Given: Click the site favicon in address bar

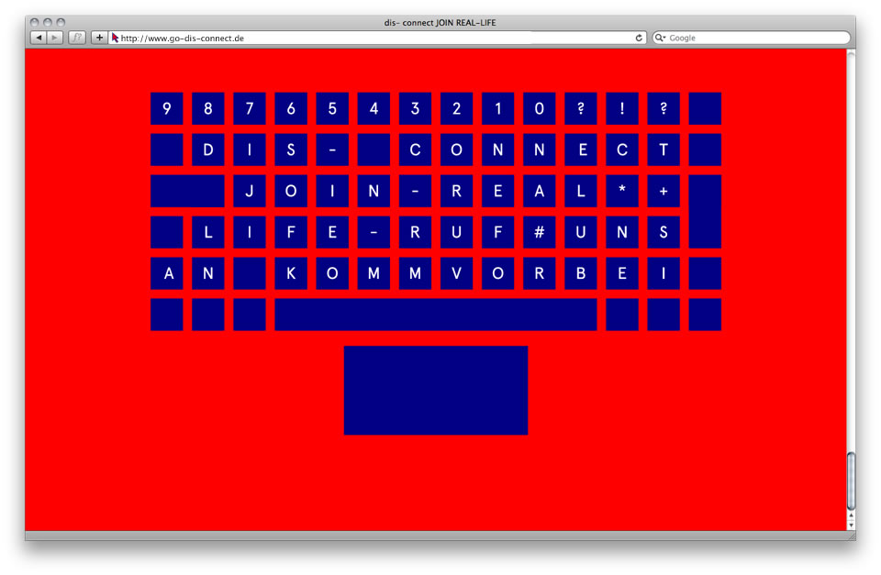Looking at the screenshot, I should tap(116, 38).
